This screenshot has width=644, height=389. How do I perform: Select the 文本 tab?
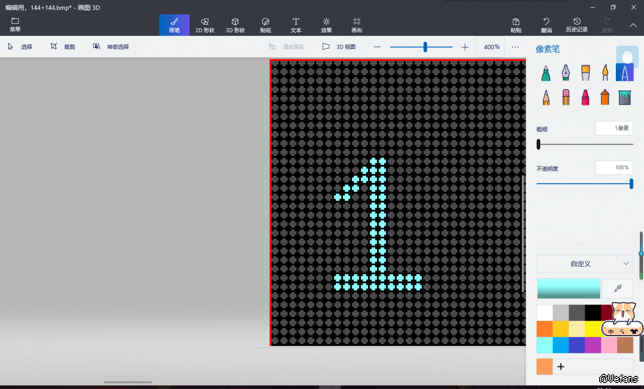point(296,25)
